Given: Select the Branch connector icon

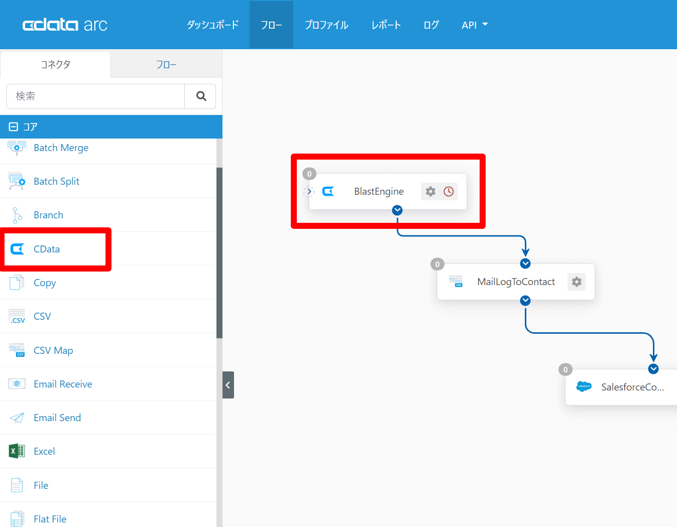Looking at the screenshot, I should coord(17,215).
